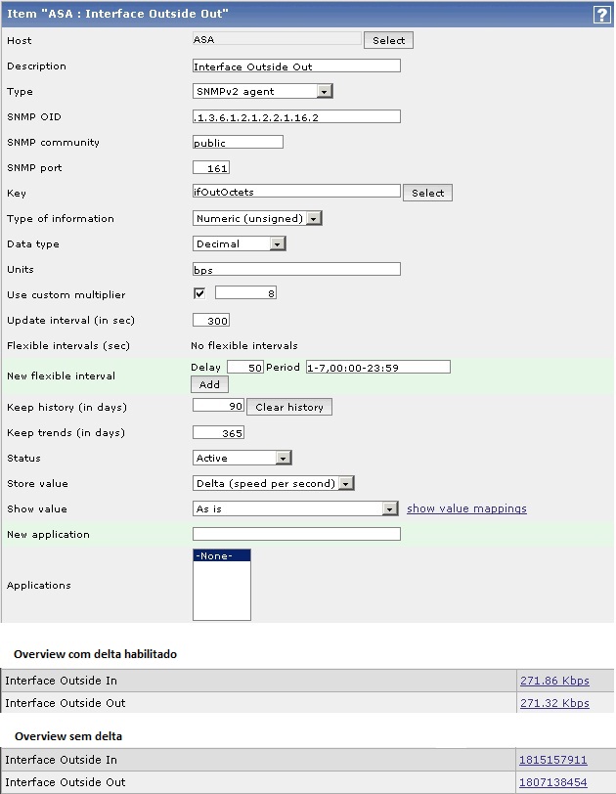Click the Delay field showing 50
Image resolution: width=616 pixels, height=794 pixels.
click(x=245, y=367)
